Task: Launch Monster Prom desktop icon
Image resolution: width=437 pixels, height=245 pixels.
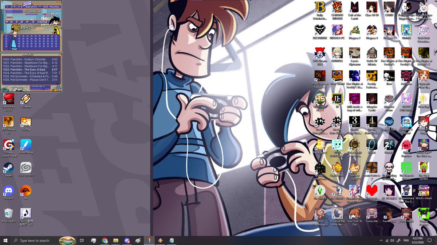Action: tap(389, 102)
